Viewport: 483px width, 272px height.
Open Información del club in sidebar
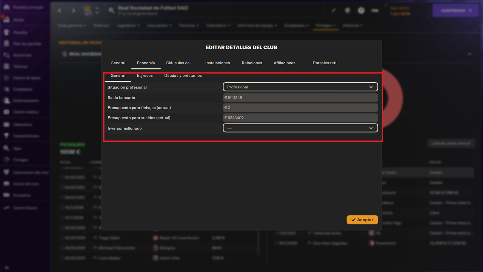pos(6,172)
